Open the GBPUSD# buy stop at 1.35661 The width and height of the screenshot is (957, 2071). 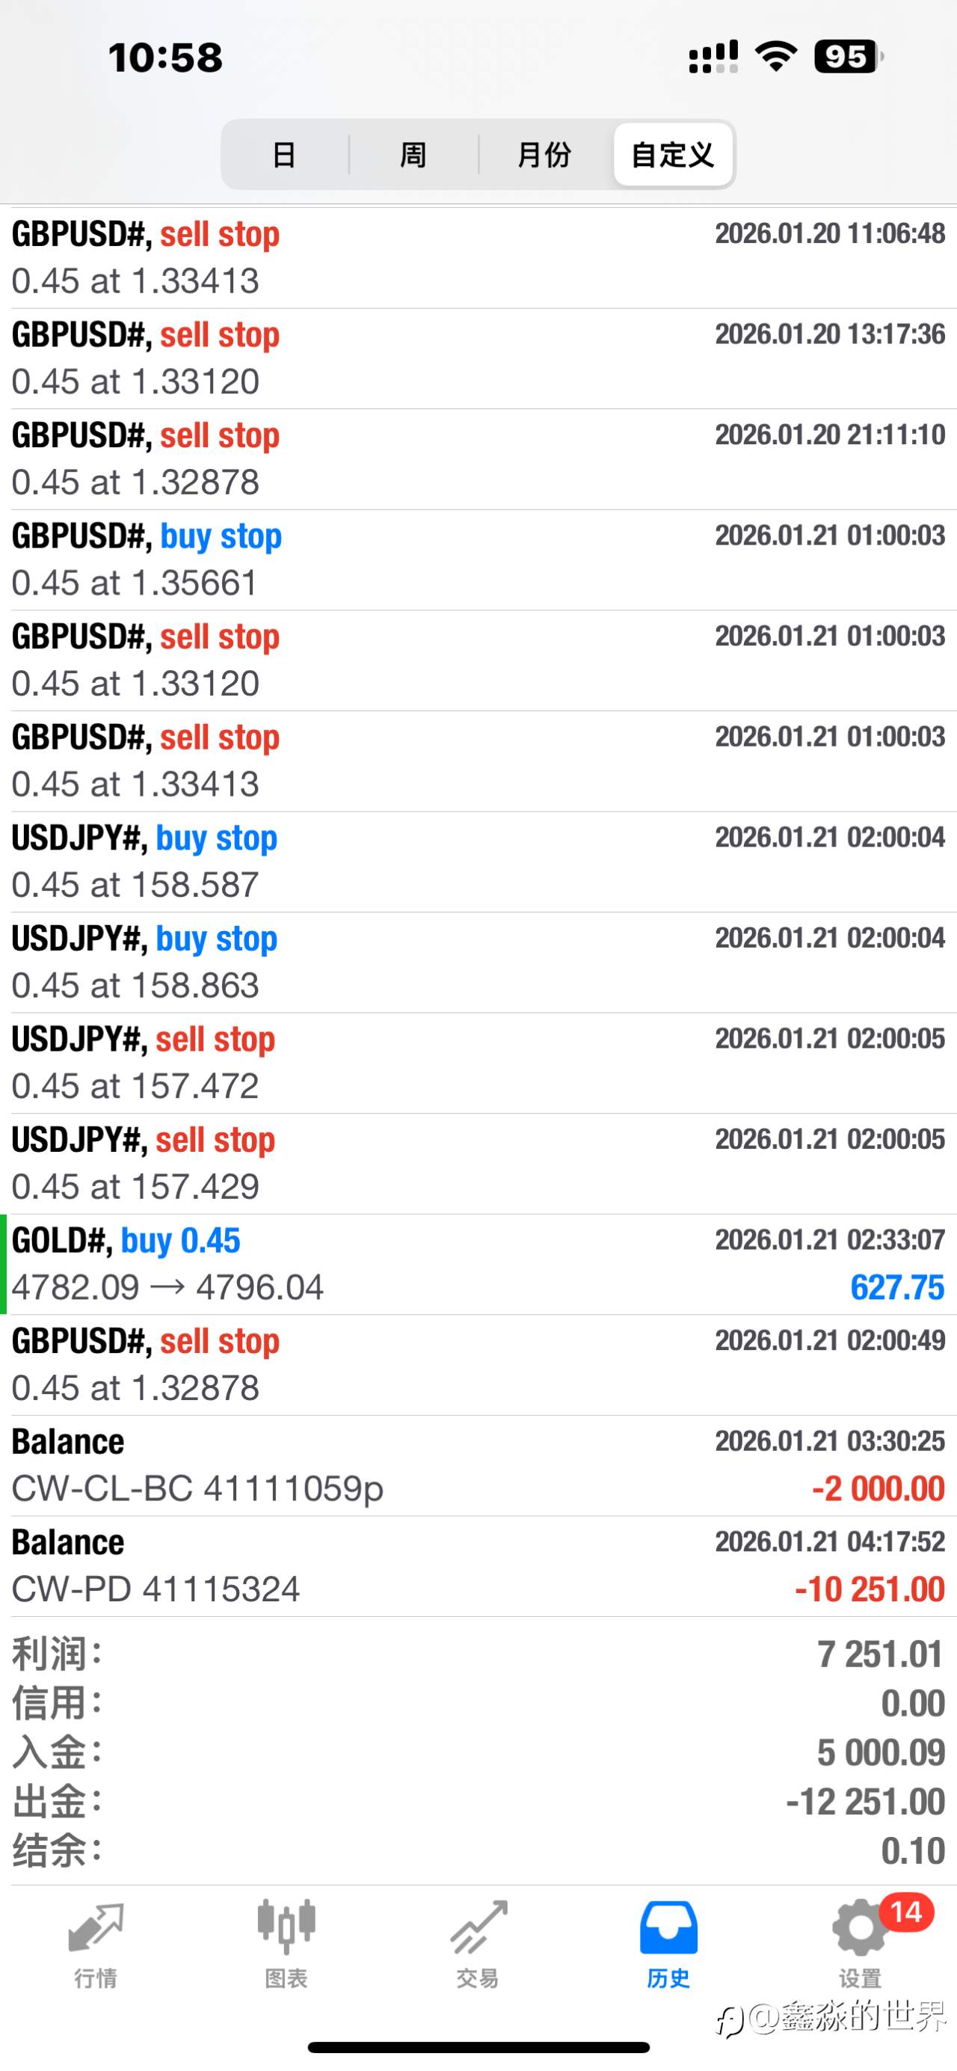tap(478, 559)
